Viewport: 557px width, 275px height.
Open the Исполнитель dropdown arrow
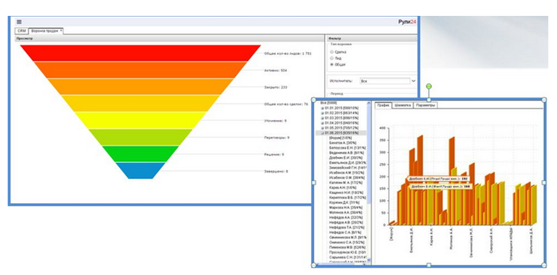pos(413,81)
